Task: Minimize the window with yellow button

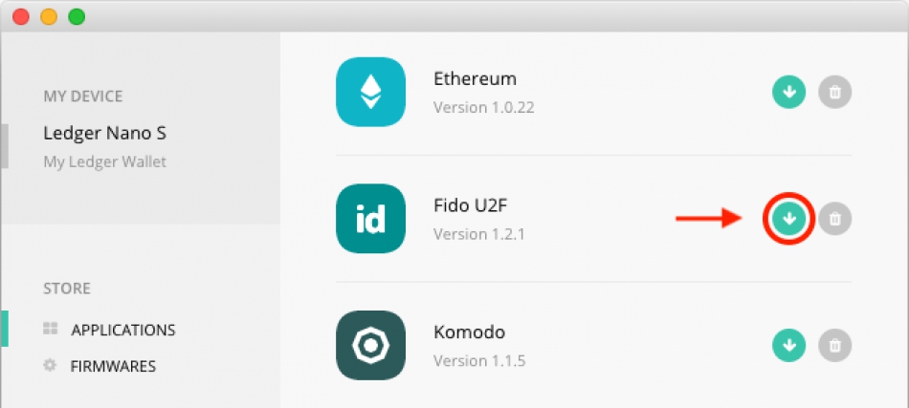Action: tap(49, 17)
